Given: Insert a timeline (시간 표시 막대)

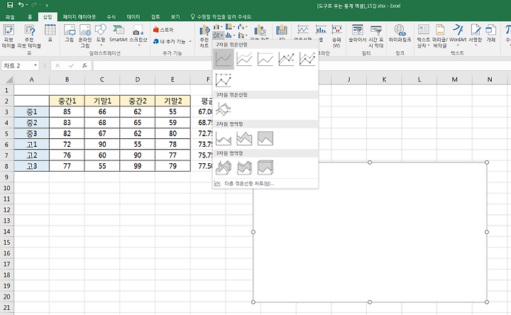Looking at the screenshot, I should click(x=376, y=36).
